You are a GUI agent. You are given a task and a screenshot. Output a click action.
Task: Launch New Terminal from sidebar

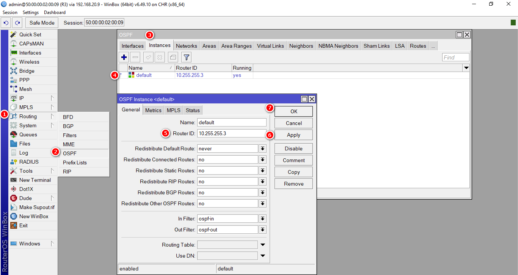pos(35,180)
